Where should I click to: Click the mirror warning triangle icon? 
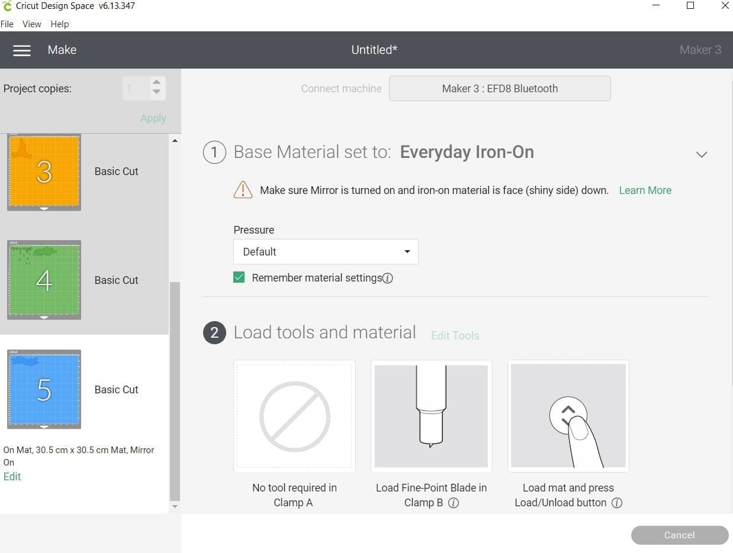tap(243, 190)
